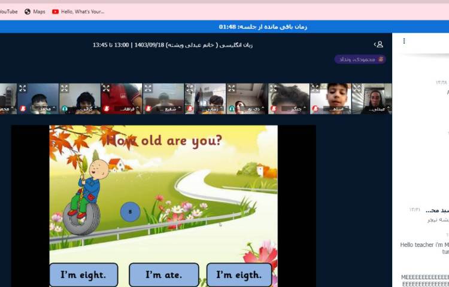Viewport: 449px width, 287px height.
Task: Open the participants list icon
Action: [x=379, y=44]
